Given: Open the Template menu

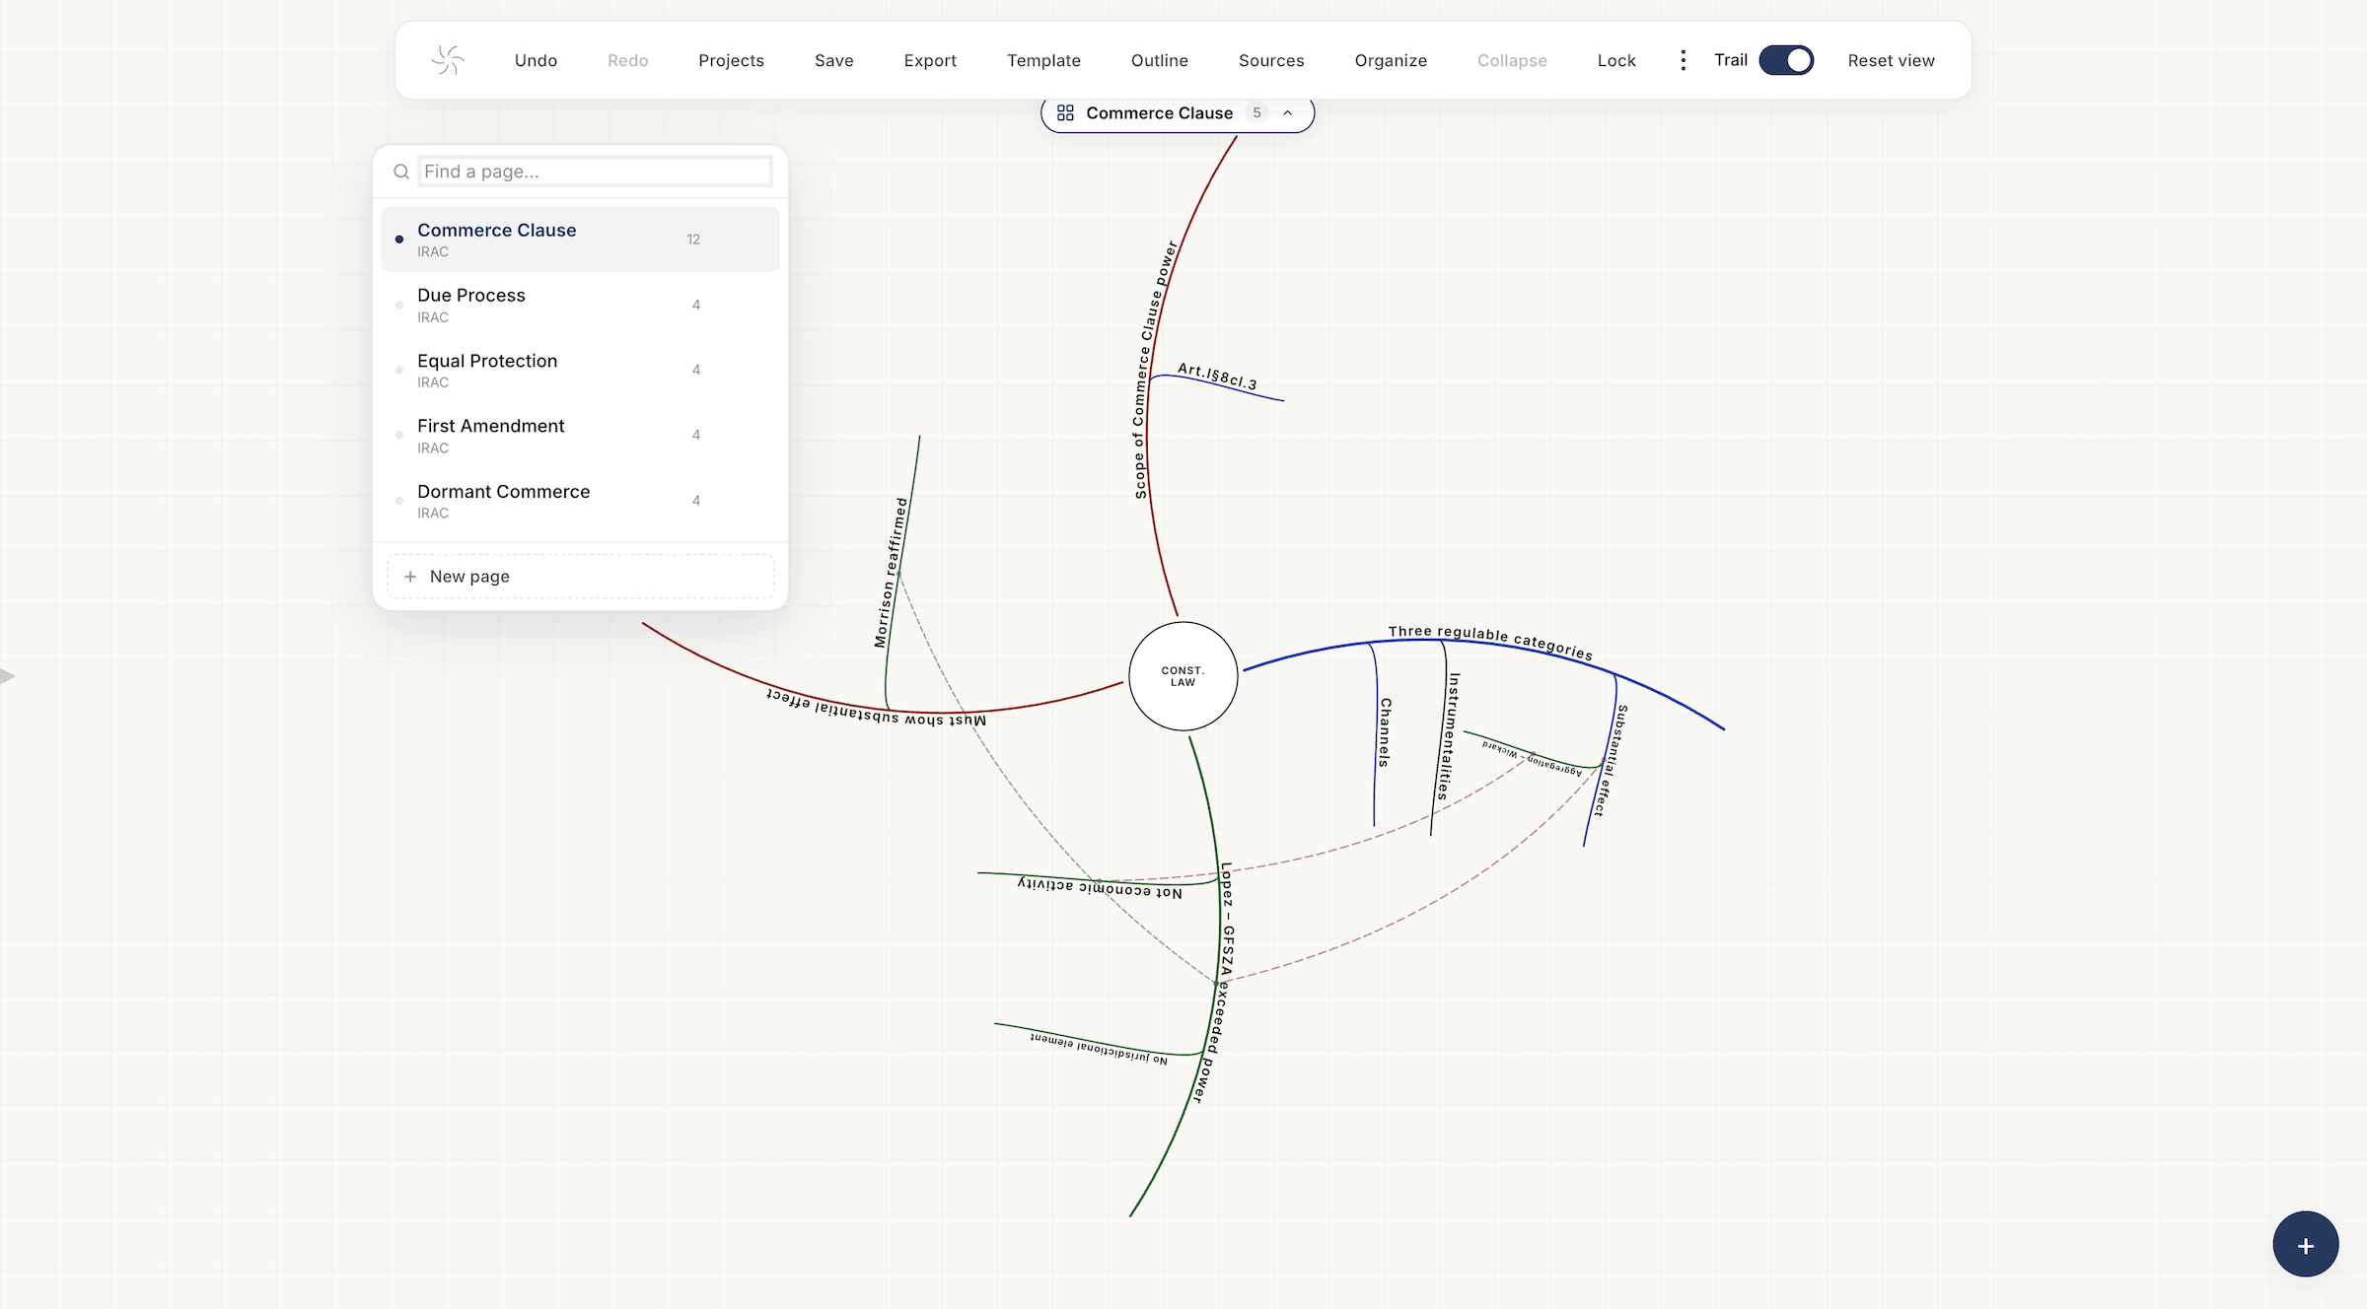Looking at the screenshot, I should pos(1043,60).
